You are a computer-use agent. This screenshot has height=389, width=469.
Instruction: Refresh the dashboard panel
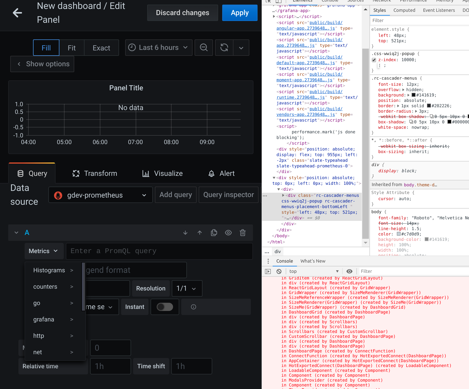[x=224, y=48]
